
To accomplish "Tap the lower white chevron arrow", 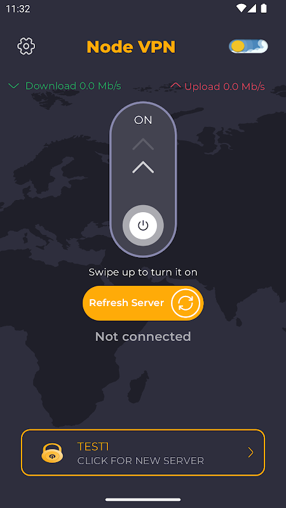I will coord(143,167).
